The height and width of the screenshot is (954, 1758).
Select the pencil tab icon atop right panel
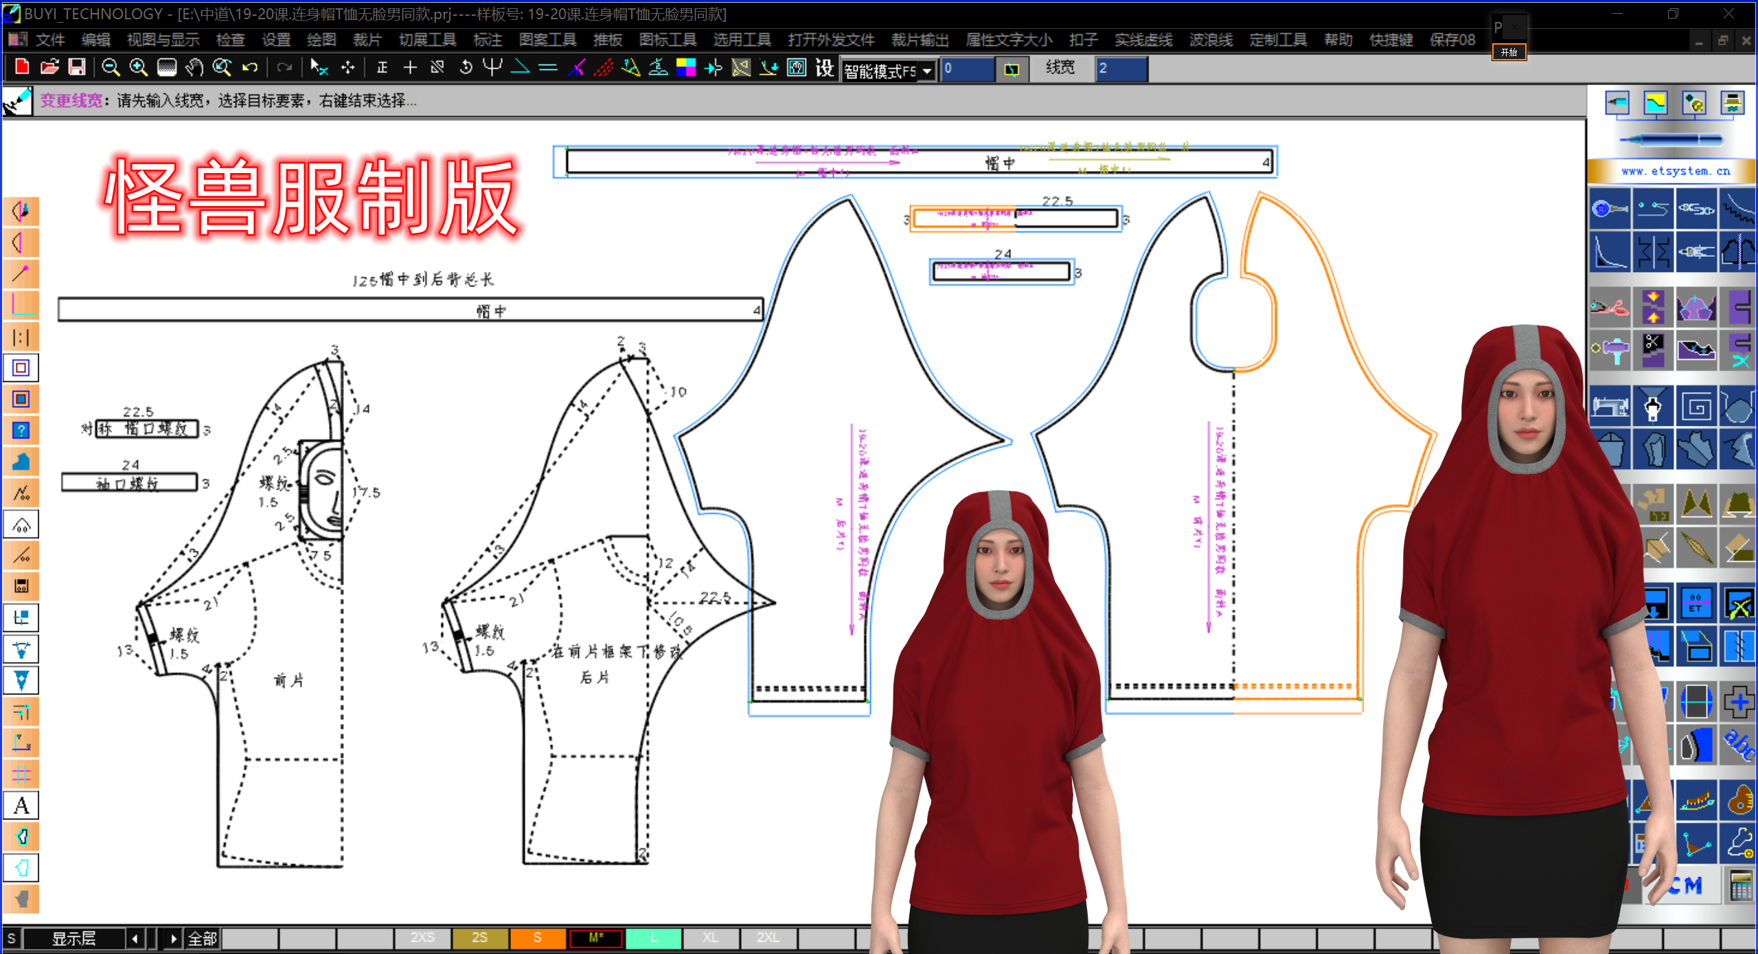coord(1617,103)
